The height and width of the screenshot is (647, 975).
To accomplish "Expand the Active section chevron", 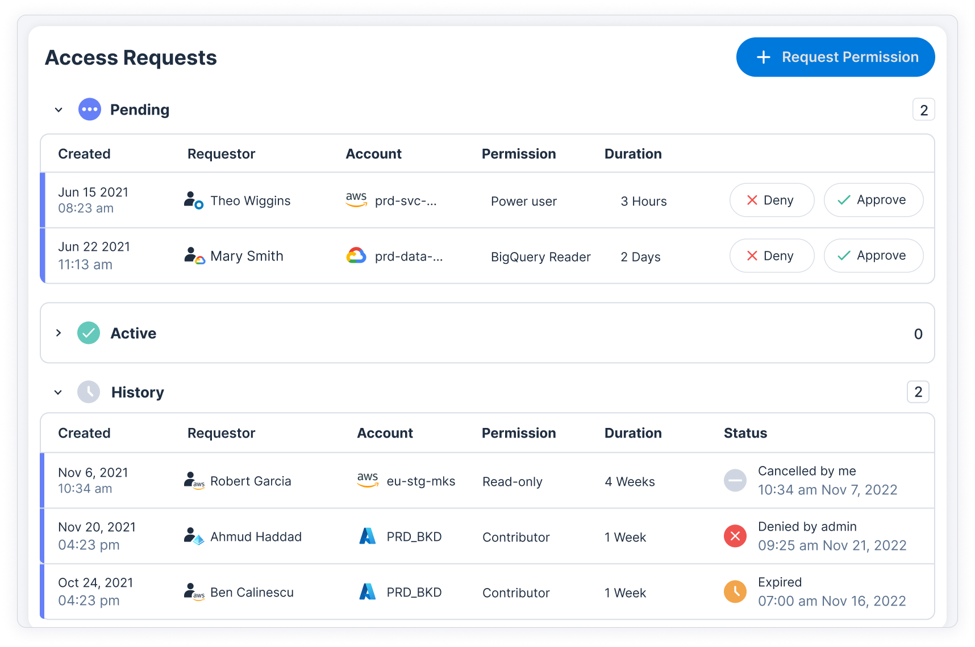I will 59,333.
